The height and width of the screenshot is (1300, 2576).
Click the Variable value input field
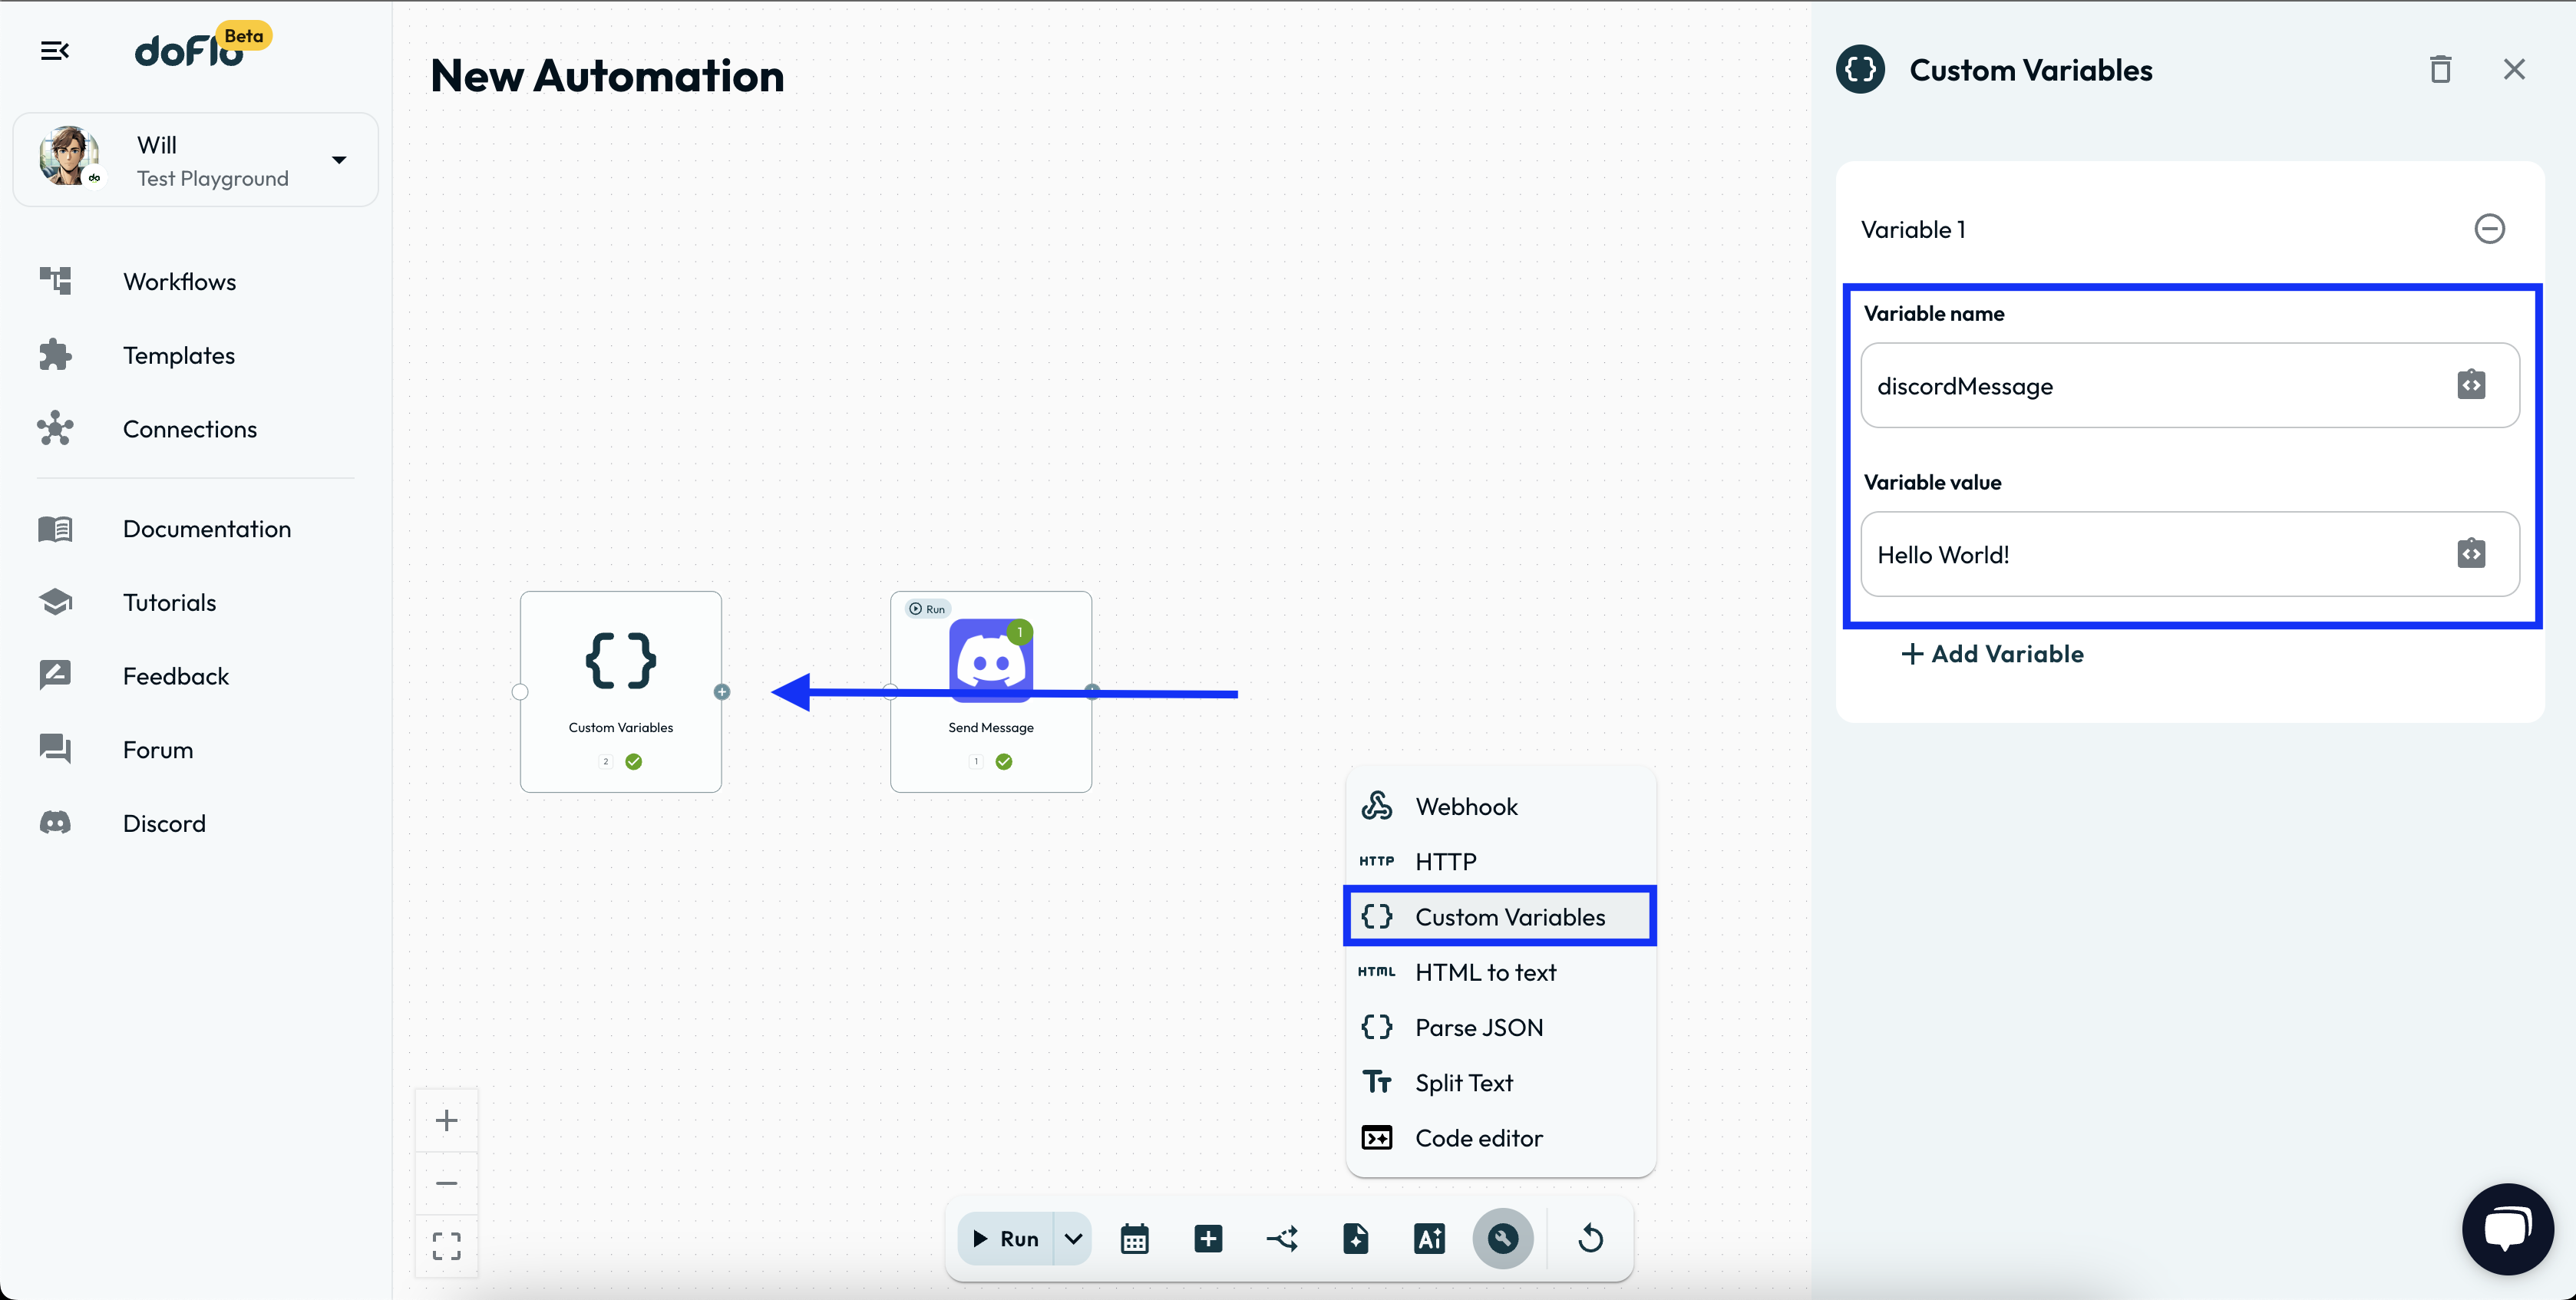click(x=2150, y=555)
